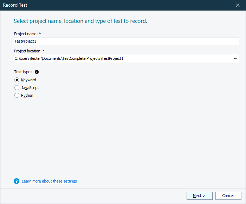The height and width of the screenshot is (204, 246).
Task: Click the JavaScript option label text
Action: [30, 88]
